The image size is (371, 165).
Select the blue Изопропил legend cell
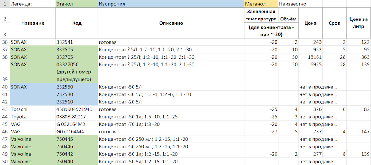(170, 4)
